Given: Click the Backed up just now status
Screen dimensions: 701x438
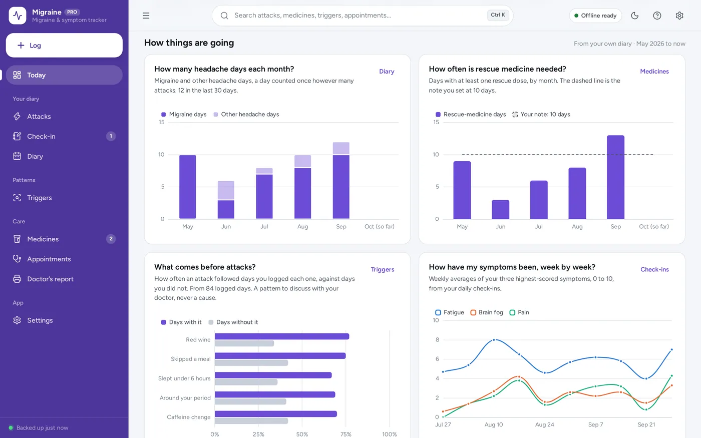Looking at the screenshot, I should tap(39, 428).
